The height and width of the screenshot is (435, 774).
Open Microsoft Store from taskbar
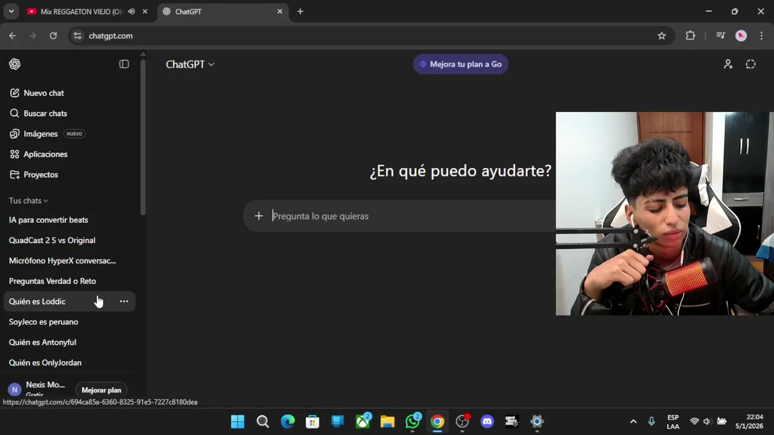313,422
